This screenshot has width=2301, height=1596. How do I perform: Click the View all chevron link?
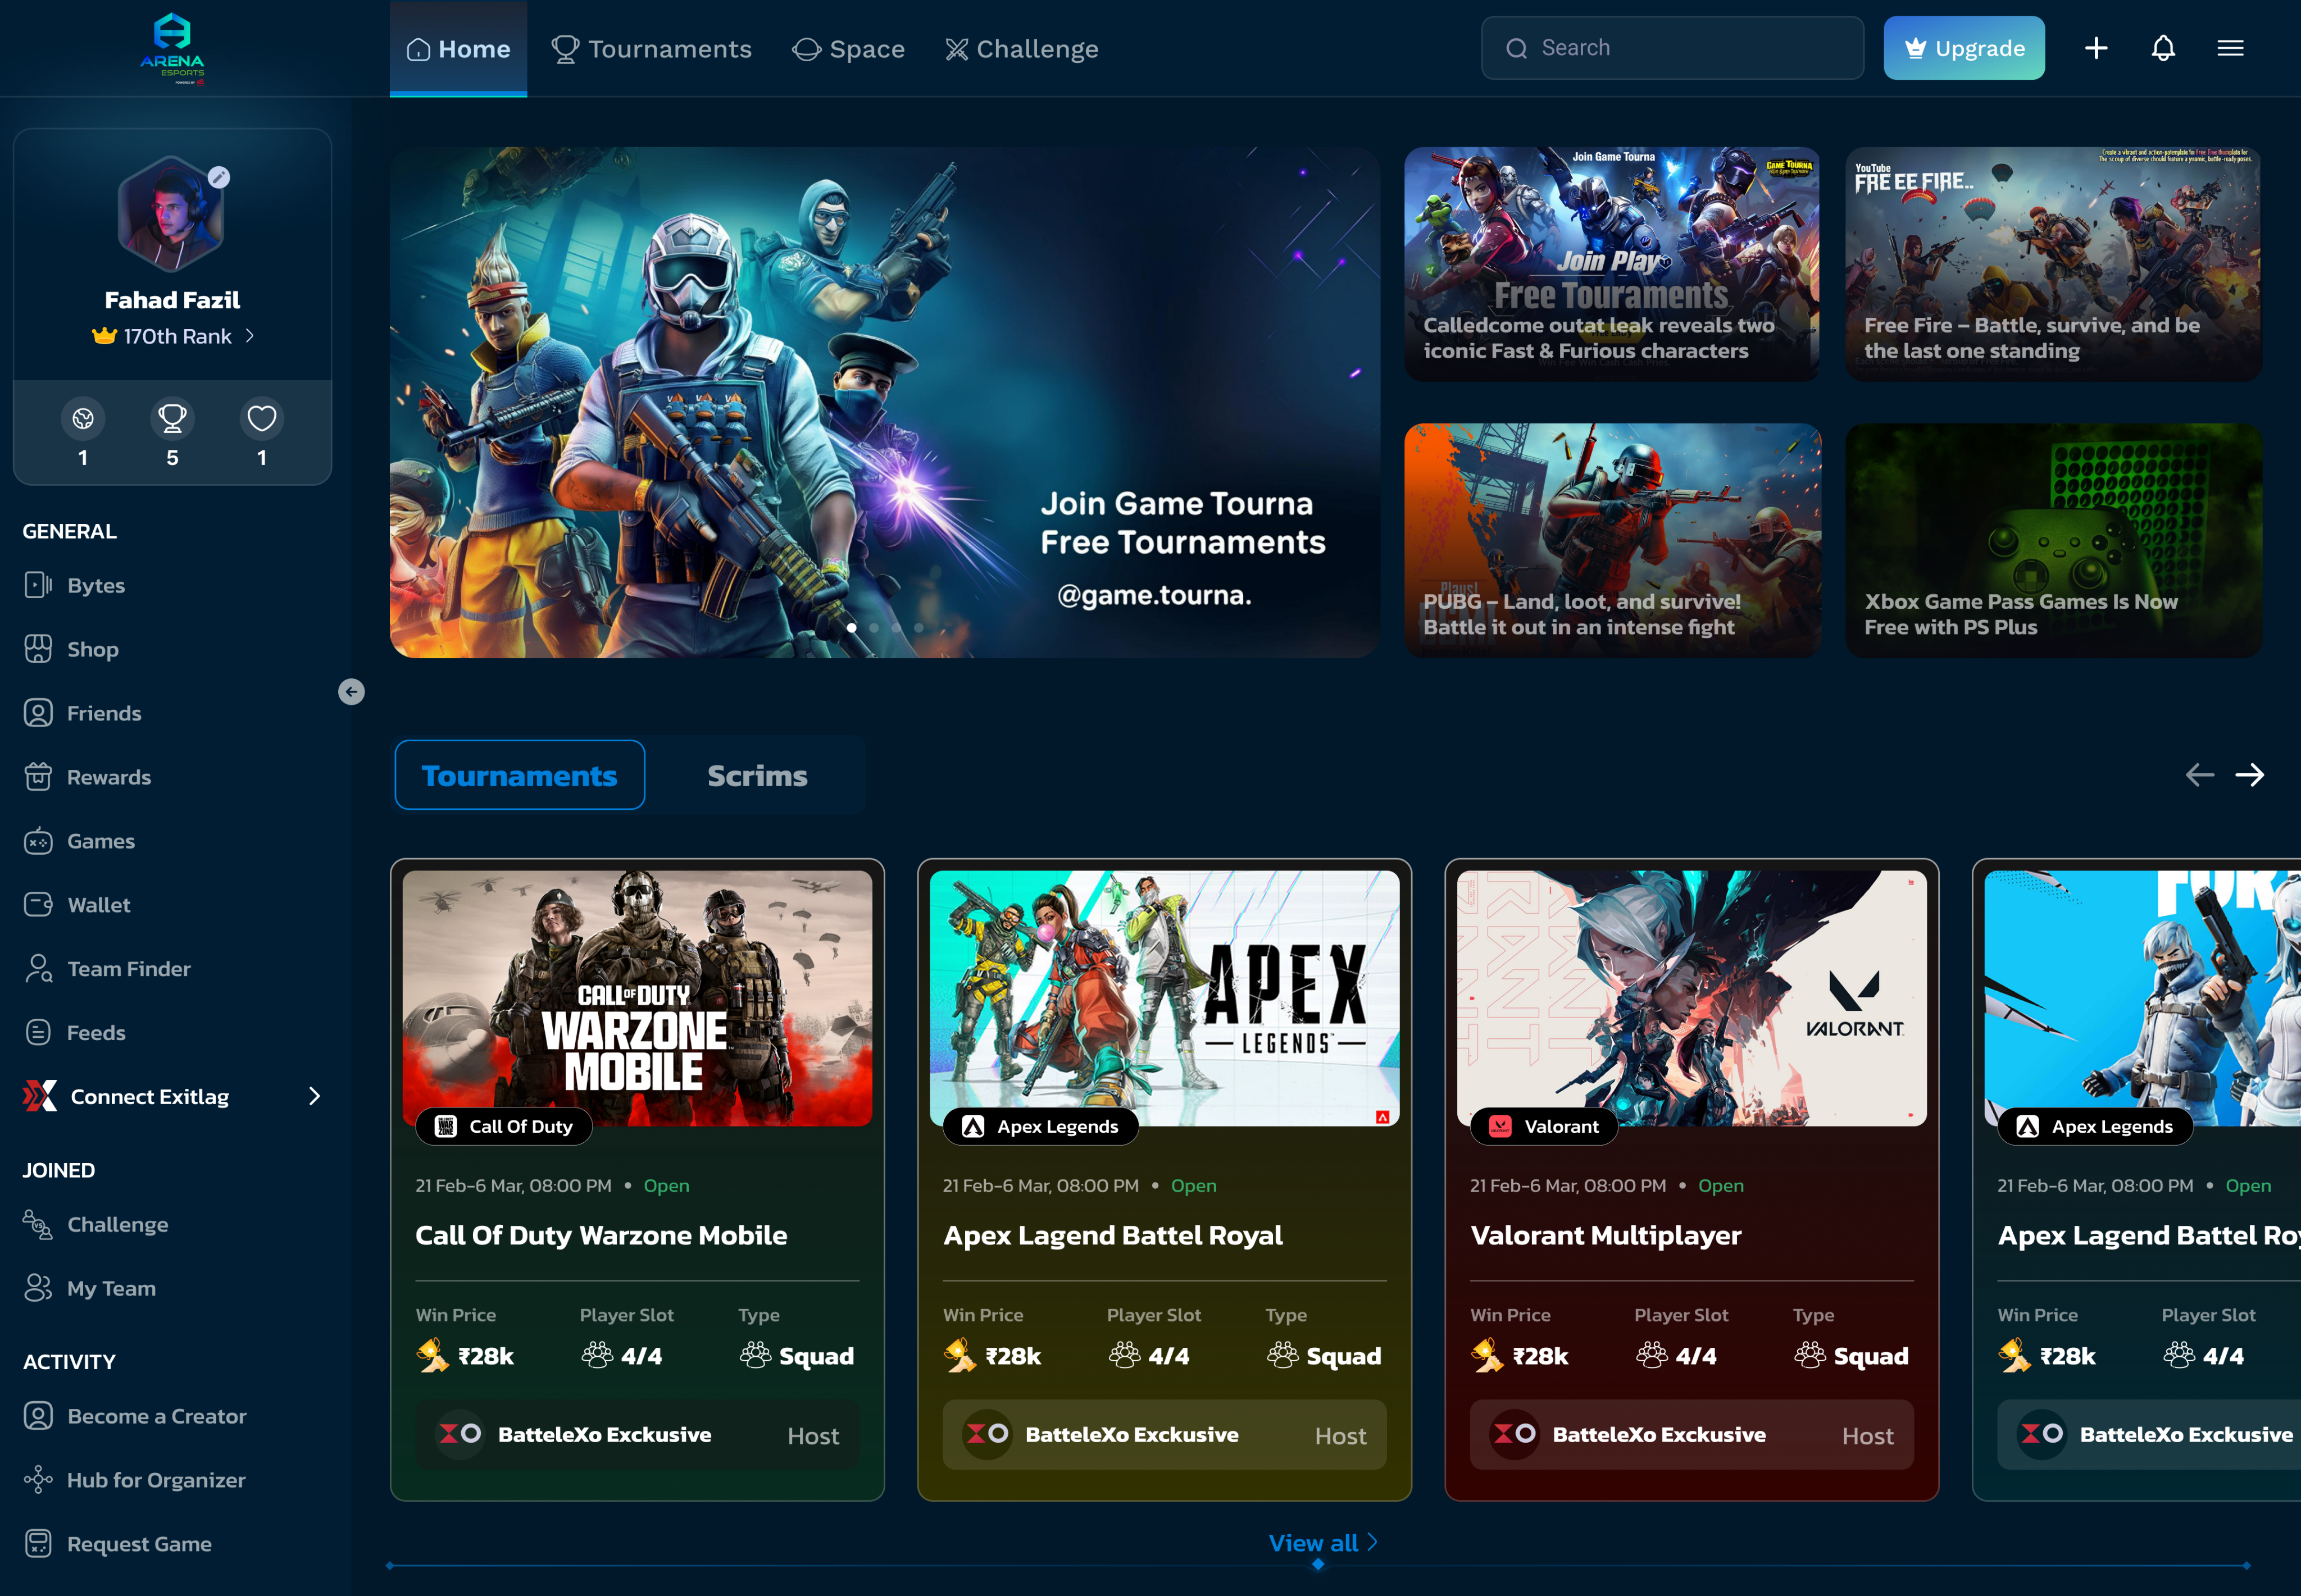[x=1322, y=1543]
